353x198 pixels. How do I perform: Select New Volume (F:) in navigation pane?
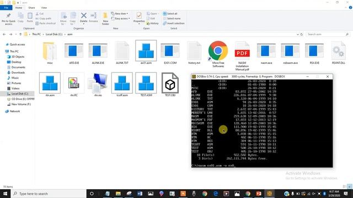coord(19,104)
